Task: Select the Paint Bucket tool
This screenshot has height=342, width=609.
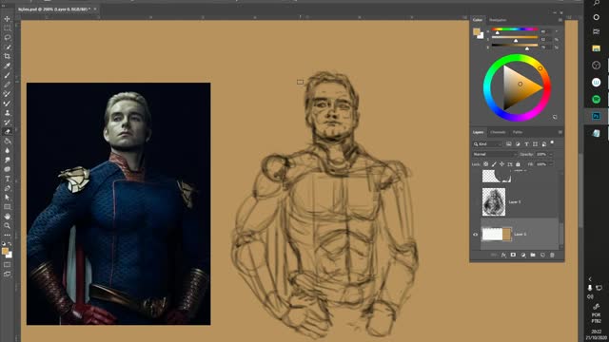Action: pyautogui.click(x=7, y=142)
